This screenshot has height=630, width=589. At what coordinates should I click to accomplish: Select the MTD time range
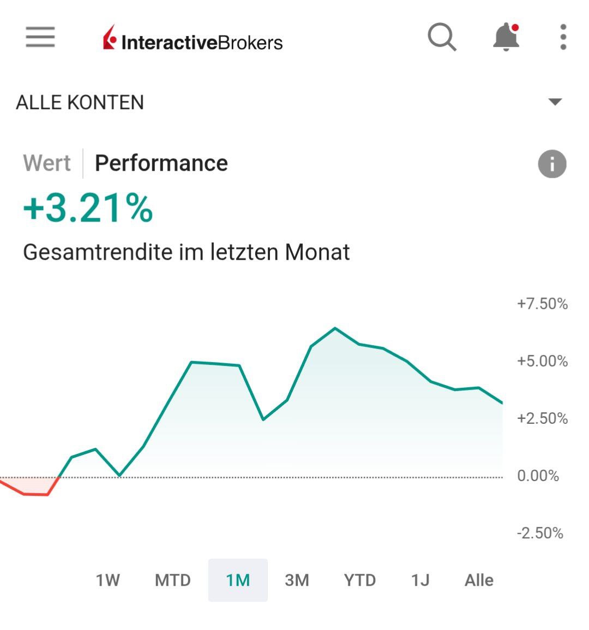tap(172, 580)
